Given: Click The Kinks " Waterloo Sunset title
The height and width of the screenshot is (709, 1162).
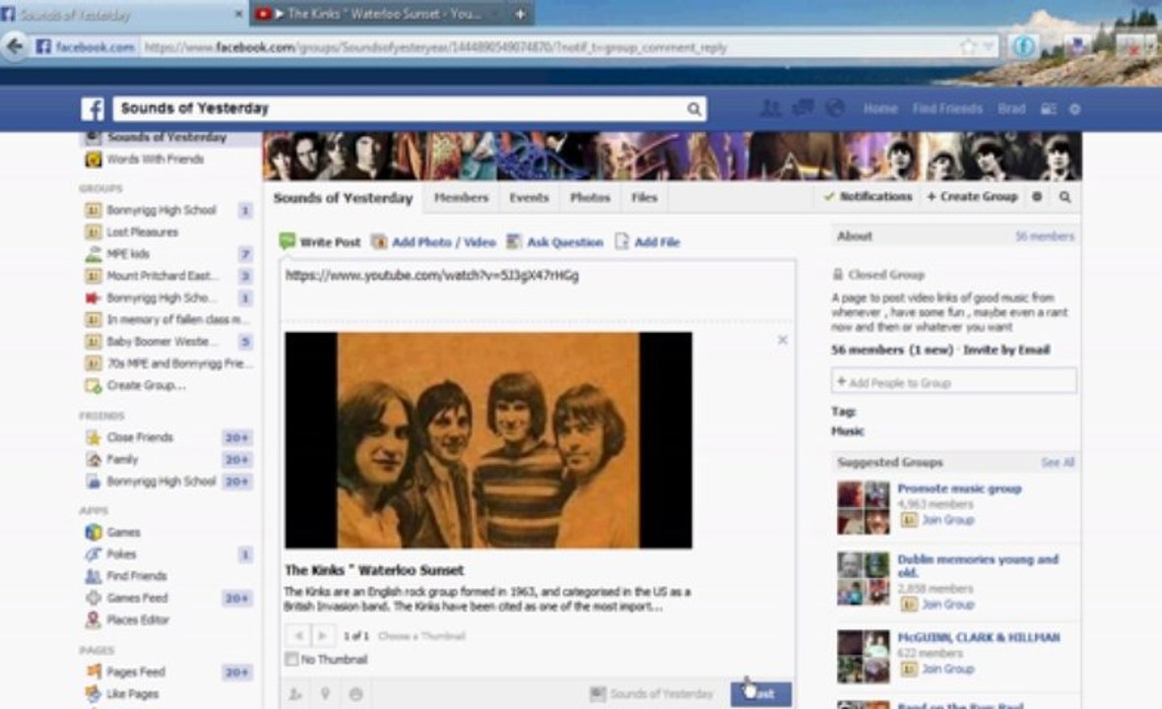Looking at the screenshot, I should pyautogui.click(x=374, y=570).
